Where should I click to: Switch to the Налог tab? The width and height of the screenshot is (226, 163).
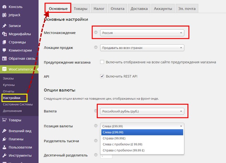[99, 8]
